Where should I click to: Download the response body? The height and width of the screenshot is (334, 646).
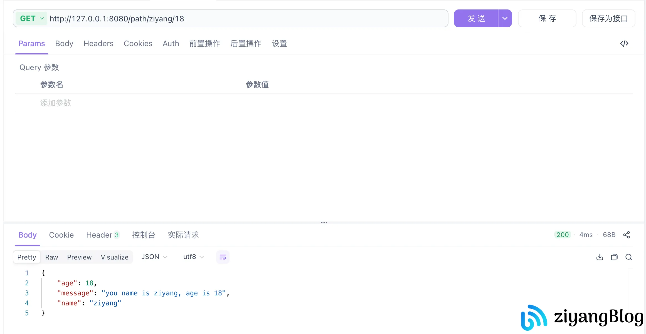pos(600,257)
